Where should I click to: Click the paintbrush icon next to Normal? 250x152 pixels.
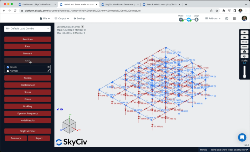(48, 71)
